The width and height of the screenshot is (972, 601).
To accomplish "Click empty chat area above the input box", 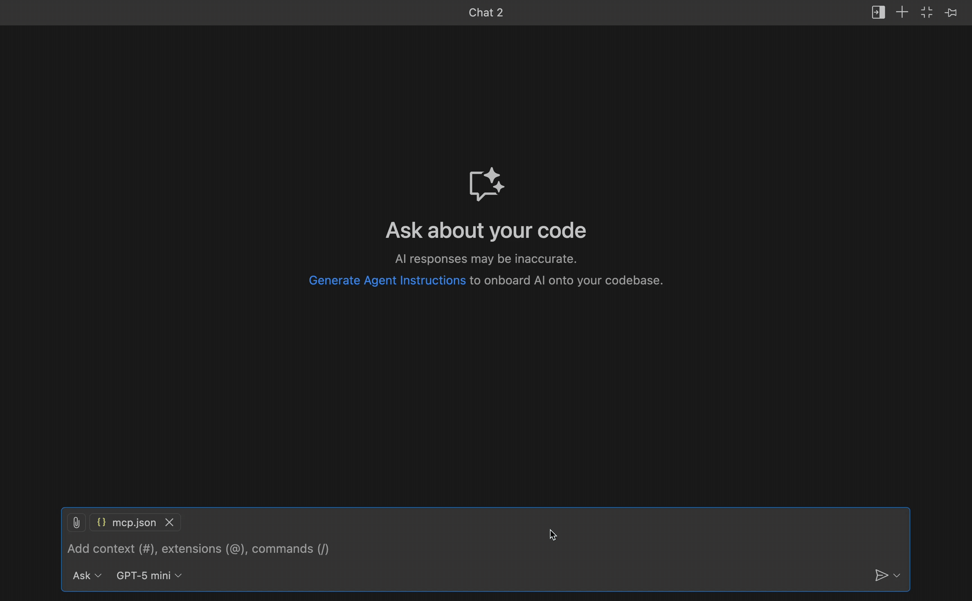I will [x=485, y=398].
